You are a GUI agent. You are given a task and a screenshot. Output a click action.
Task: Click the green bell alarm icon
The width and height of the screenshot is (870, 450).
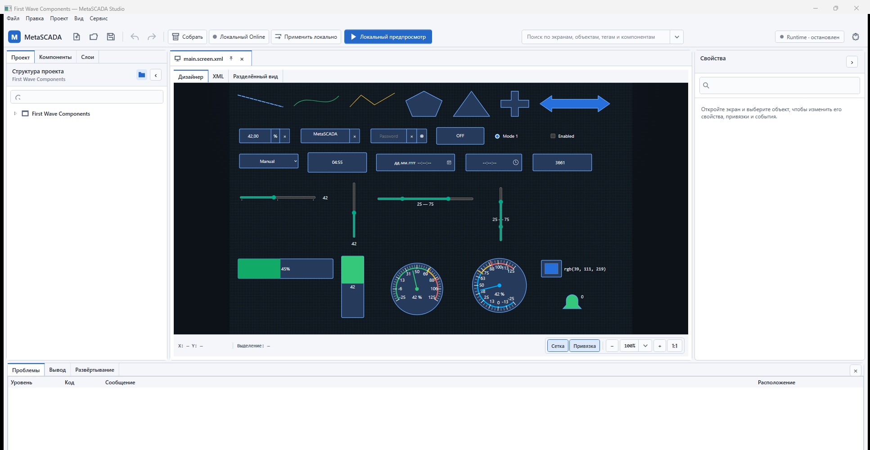point(572,301)
